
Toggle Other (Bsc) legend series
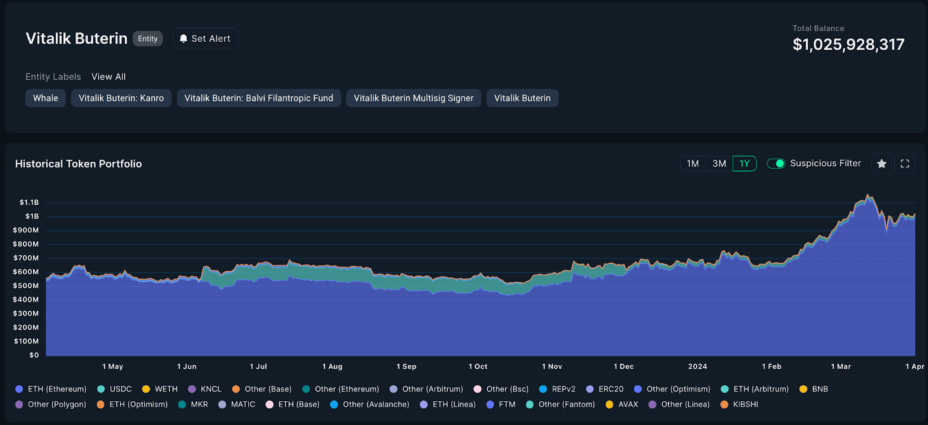coord(501,389)
